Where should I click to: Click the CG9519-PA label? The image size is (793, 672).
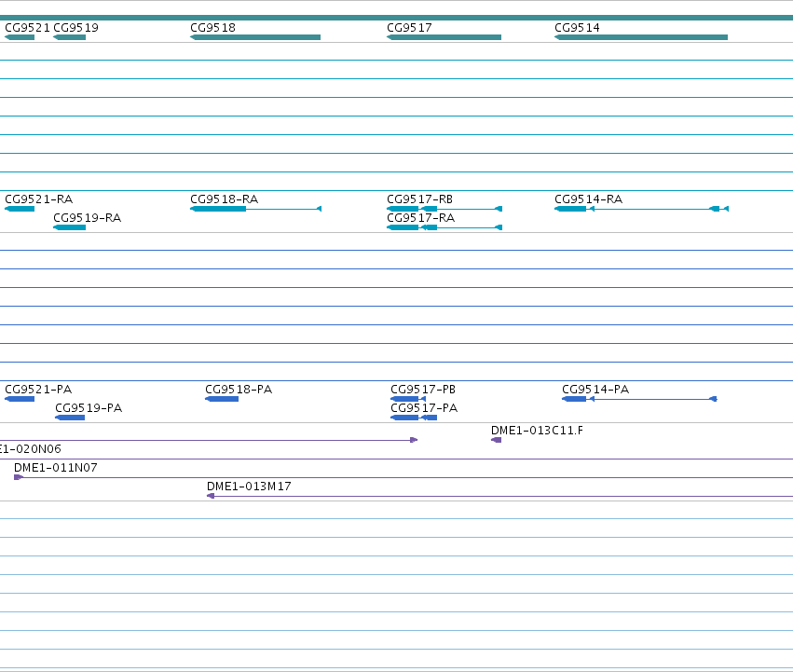[89, 408]
